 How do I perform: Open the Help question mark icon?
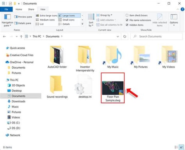point(182,9)
